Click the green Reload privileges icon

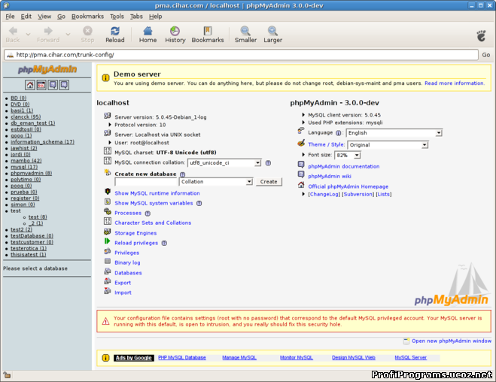[108, 241]
